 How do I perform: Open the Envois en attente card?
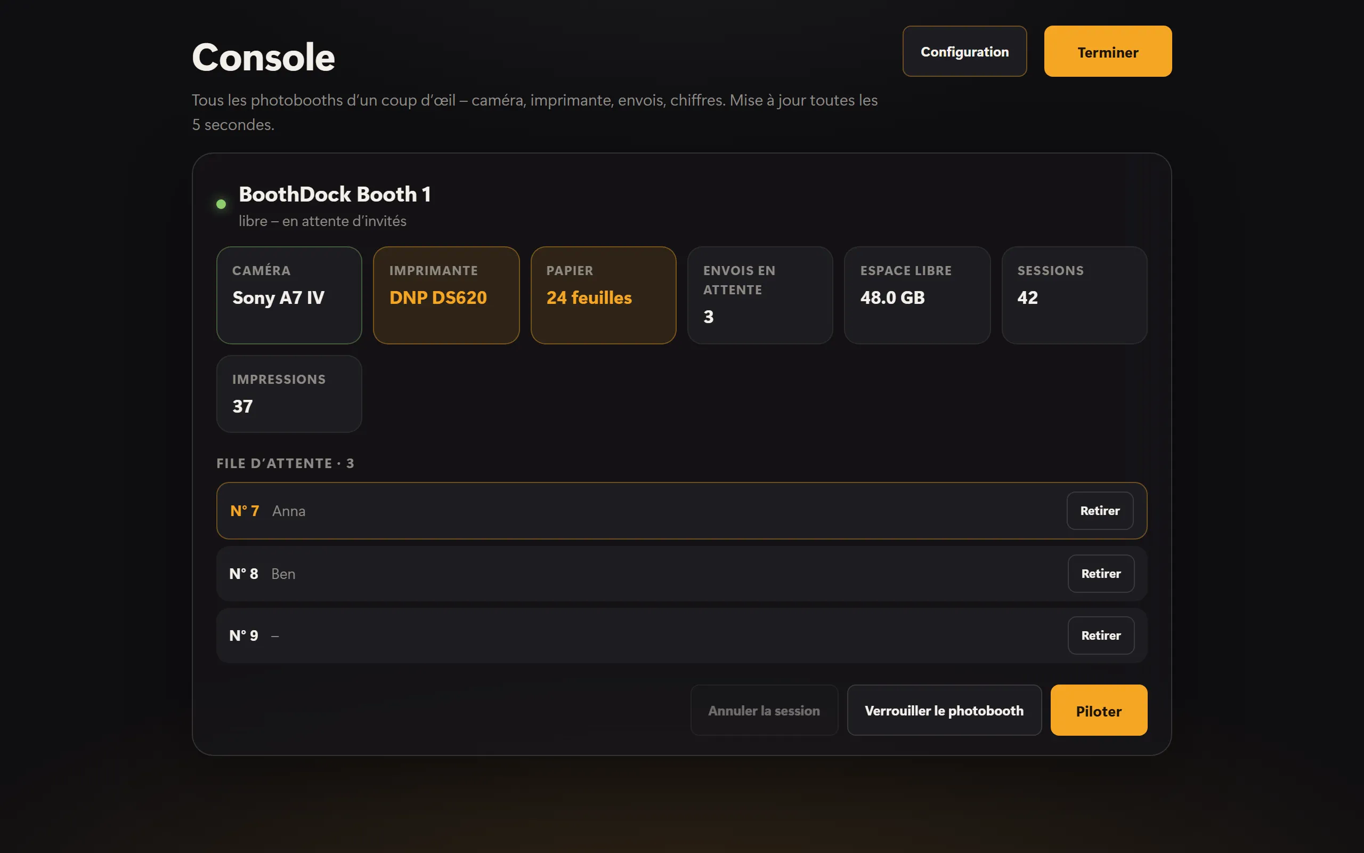[x=760, y=295]
